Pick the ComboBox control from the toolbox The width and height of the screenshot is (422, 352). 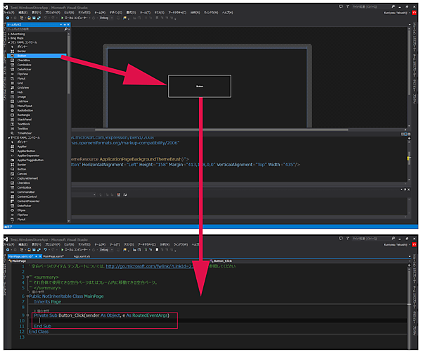click(24, 65)
